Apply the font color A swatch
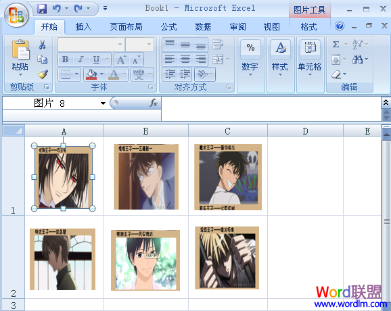This screenshot has width=391, height=311. (114, 74)
